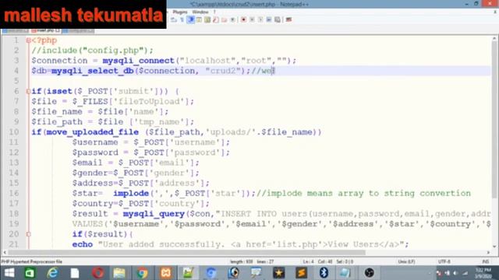This screenshot has height=280, width=499.
Task: Open Folder as Workspace toolbar icon
Action: pyautogui.click(x=224, y=19)
